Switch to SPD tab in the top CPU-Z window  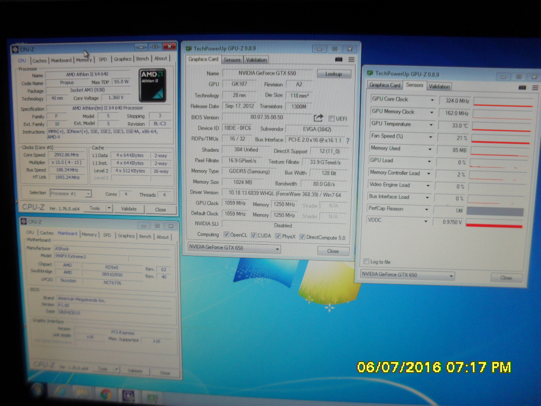tap(103, 59)
